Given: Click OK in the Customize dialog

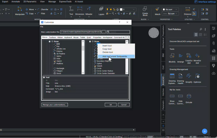Looking at the screenshot, I should click(111, 105).
